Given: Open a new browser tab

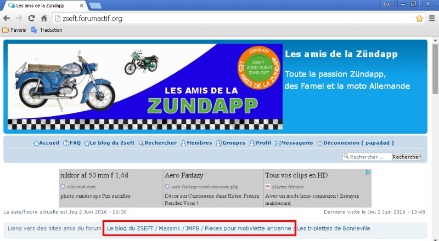Looking at the screenshot, I should (95, 5).
